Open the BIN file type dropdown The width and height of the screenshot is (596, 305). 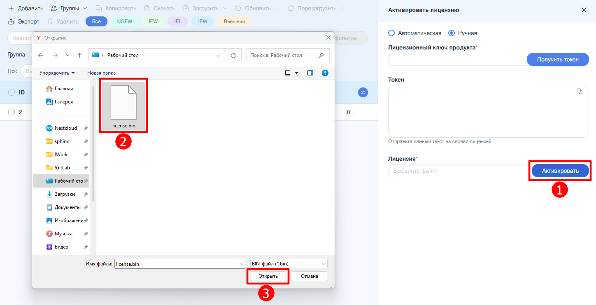point(289,264)
